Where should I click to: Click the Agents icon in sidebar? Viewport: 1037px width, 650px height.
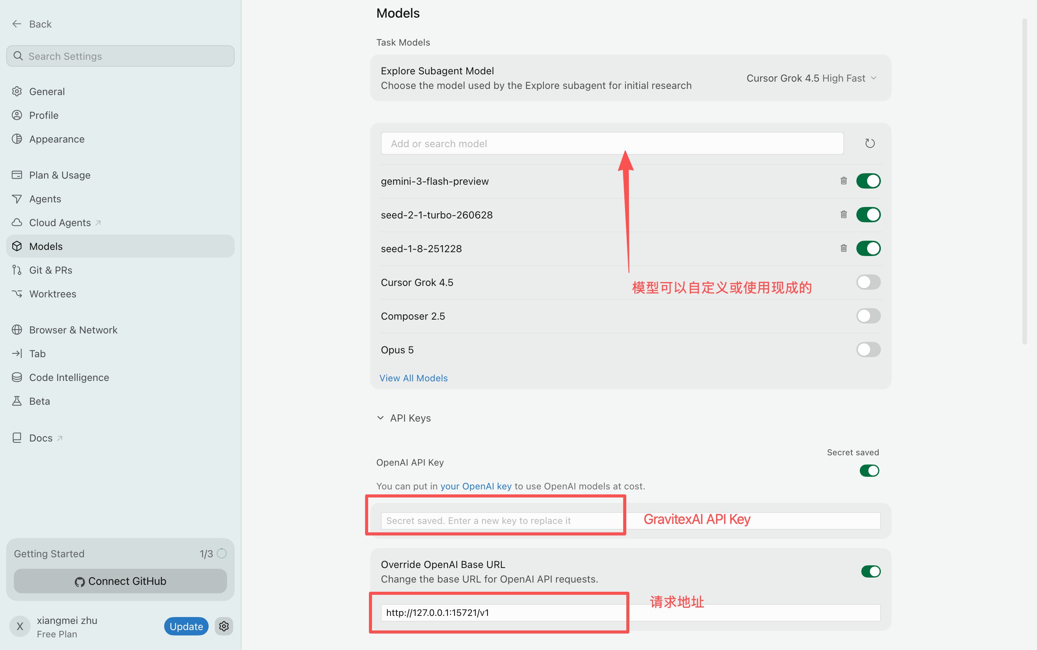(x=17, y=199)
